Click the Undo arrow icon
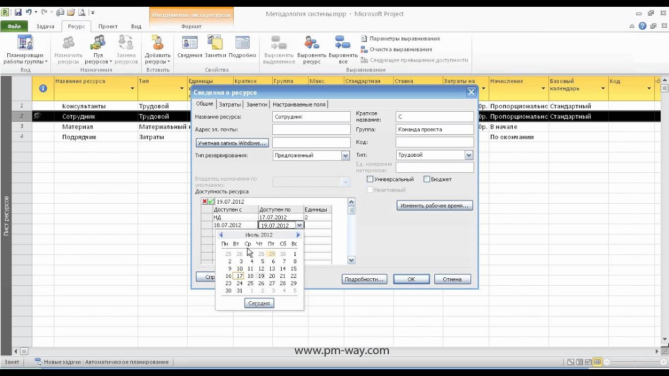The height and width of the screenshot is (376, 669). (29, 12)
